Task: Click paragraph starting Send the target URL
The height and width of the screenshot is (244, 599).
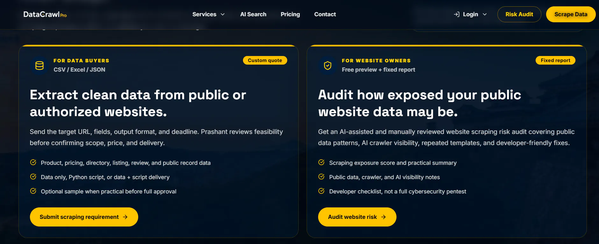Action: 156,137
